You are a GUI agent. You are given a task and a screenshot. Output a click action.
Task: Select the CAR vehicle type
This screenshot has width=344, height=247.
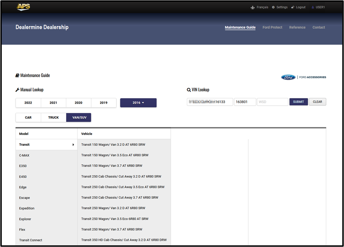coord(28,118)
